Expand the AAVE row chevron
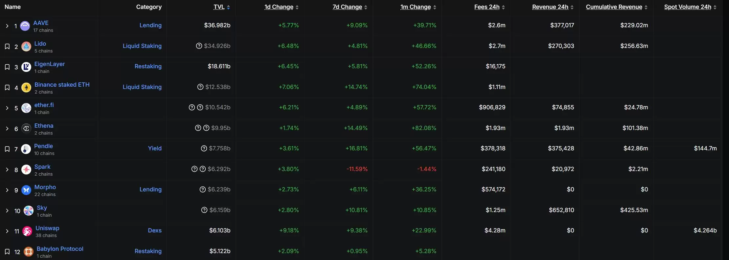729x260 pixels. tap(7, 26)
